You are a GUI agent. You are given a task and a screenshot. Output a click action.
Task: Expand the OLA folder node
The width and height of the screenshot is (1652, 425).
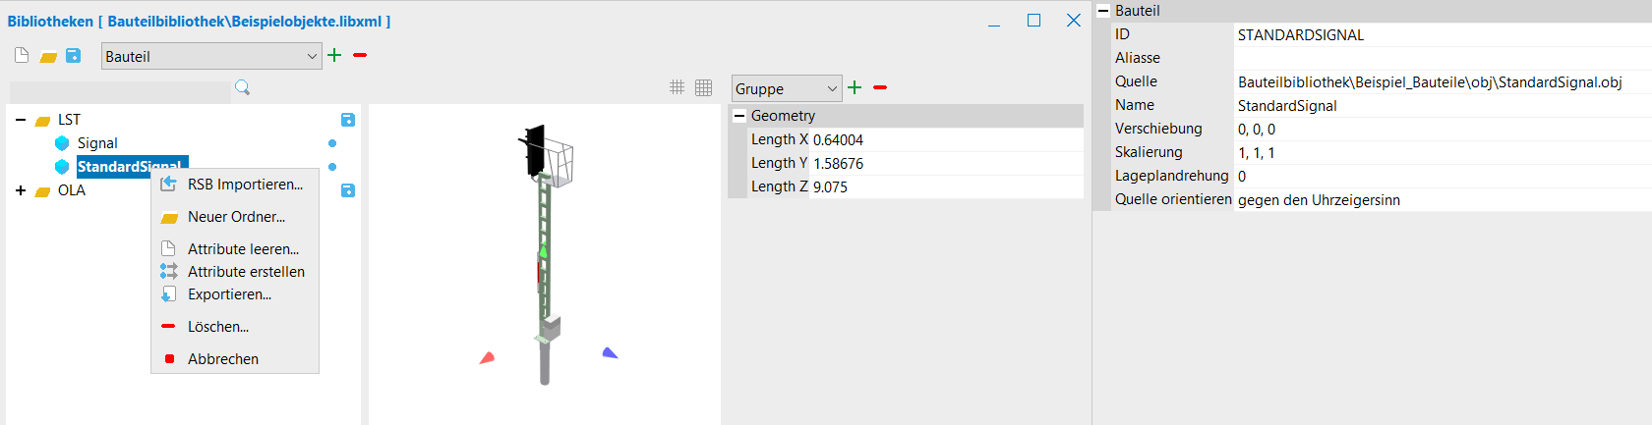point(21,190)
